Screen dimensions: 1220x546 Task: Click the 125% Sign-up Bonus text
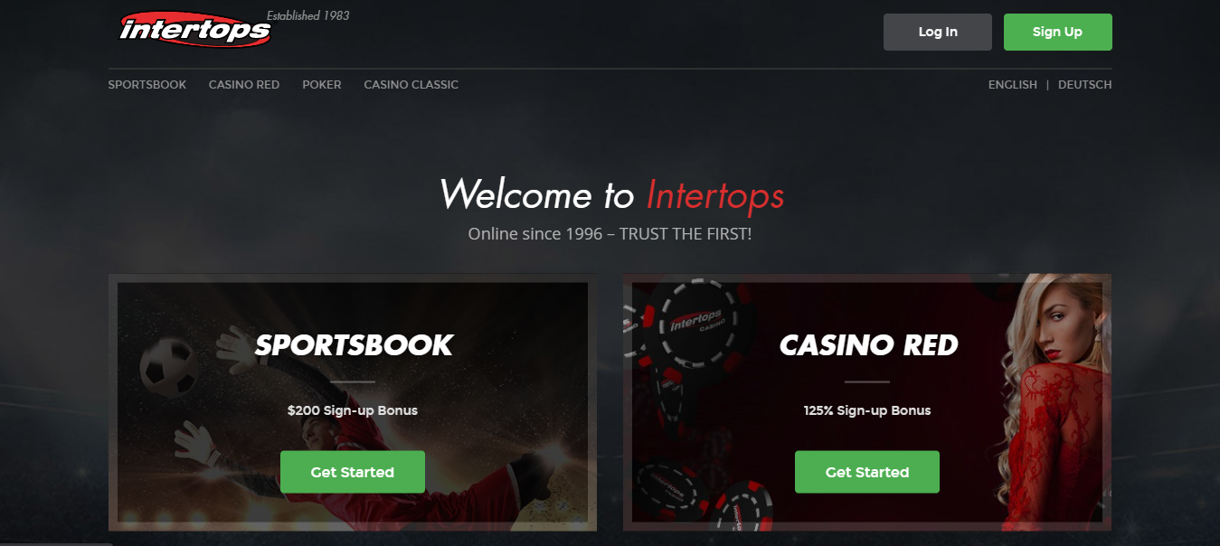pos(867,410)
